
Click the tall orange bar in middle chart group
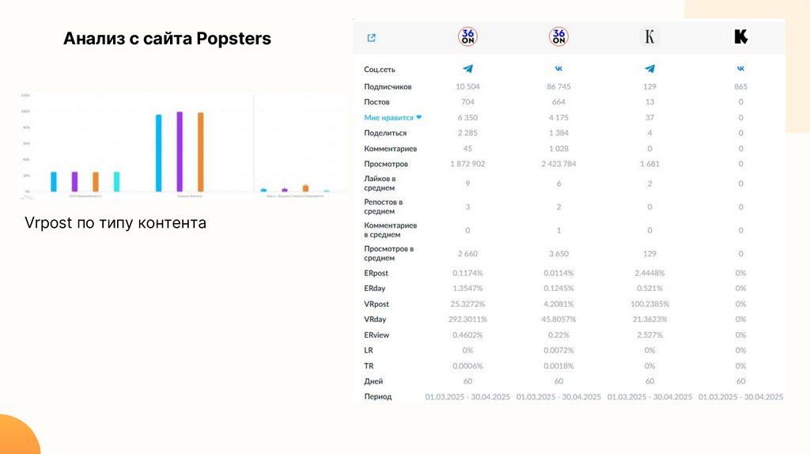[200, 152]
